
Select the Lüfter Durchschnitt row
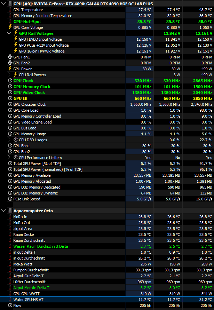pyautogui.click(x=107, y=282)
